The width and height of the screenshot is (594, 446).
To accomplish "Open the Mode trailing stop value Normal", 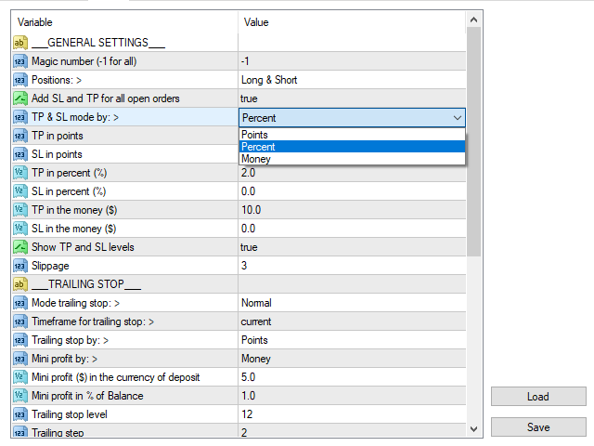I will [352, 303].
